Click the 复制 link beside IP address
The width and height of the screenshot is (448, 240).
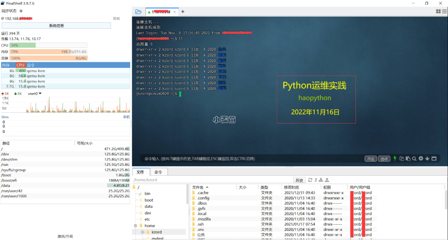pos(117,19)
